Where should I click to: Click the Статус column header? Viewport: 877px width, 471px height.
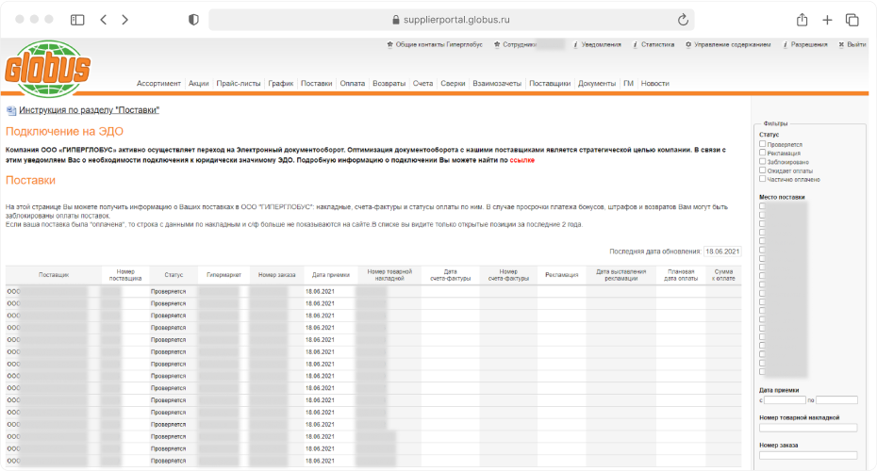click(174, 275)
